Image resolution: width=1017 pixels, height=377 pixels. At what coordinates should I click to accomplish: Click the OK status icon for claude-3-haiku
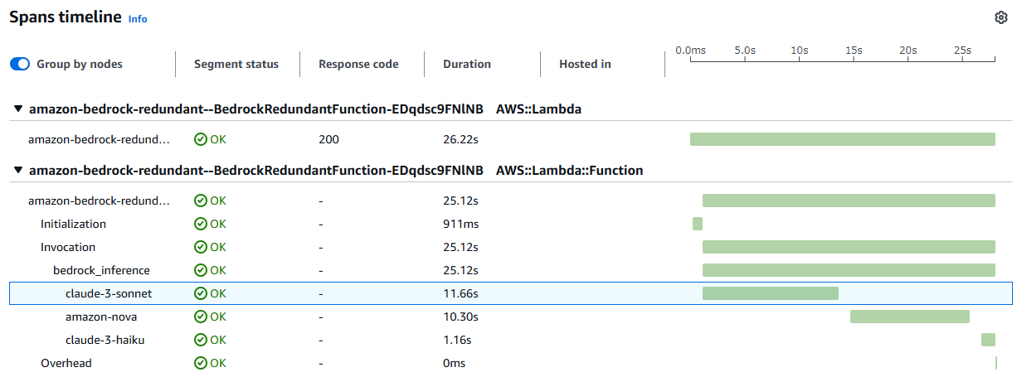click(x=200, y=340)
